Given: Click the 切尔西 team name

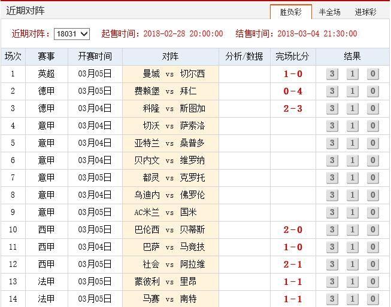Looking at the screenshot, I should coord(193,74).
